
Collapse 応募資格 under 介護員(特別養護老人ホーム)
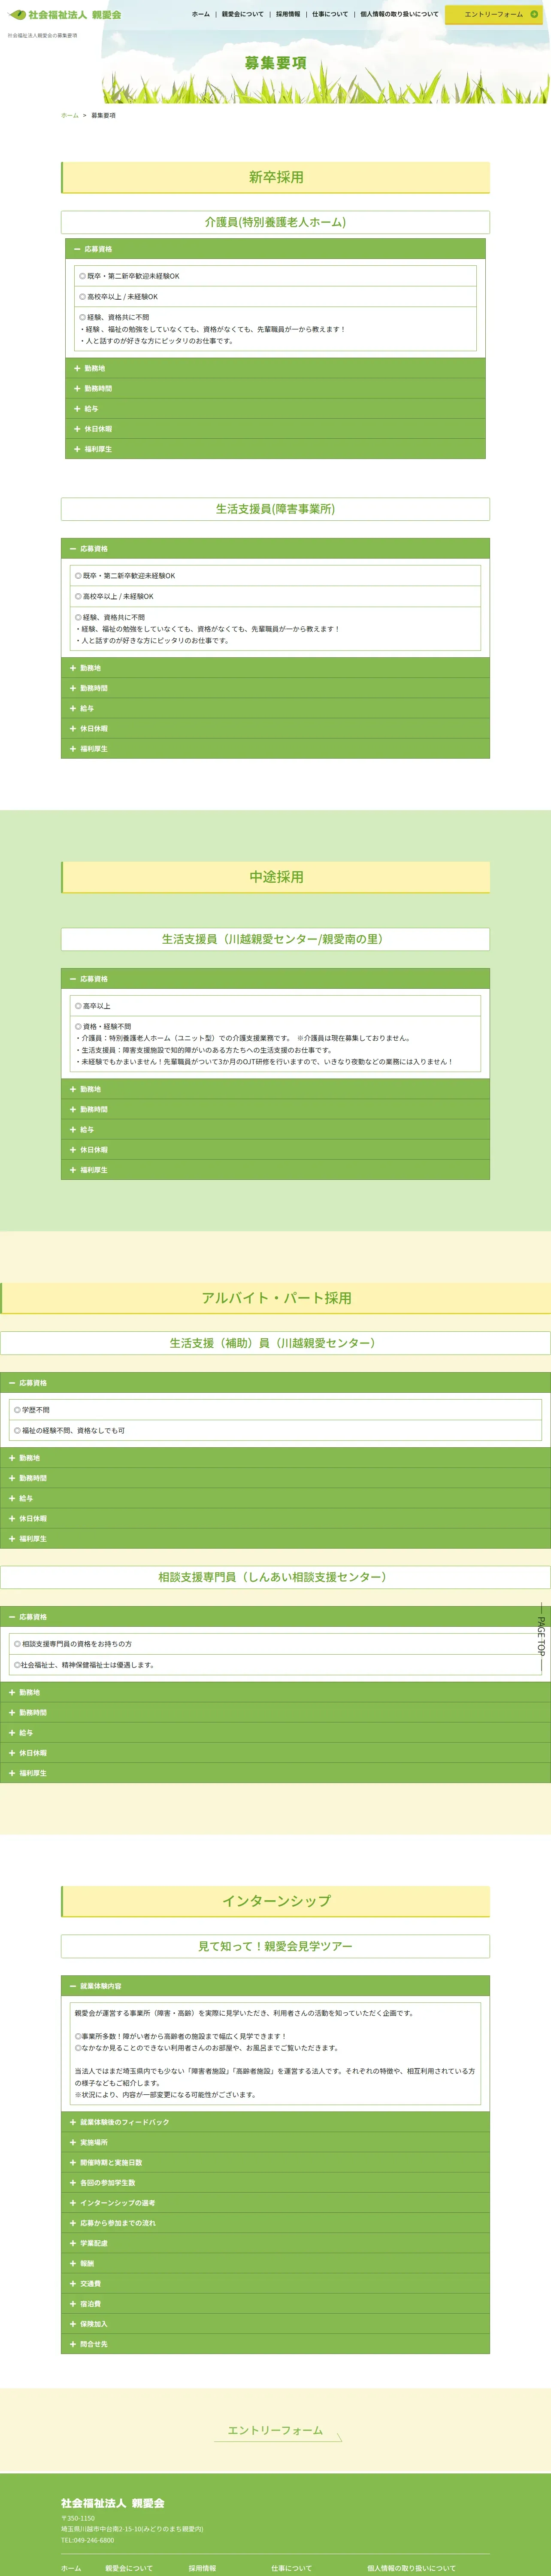coord(275,249)
